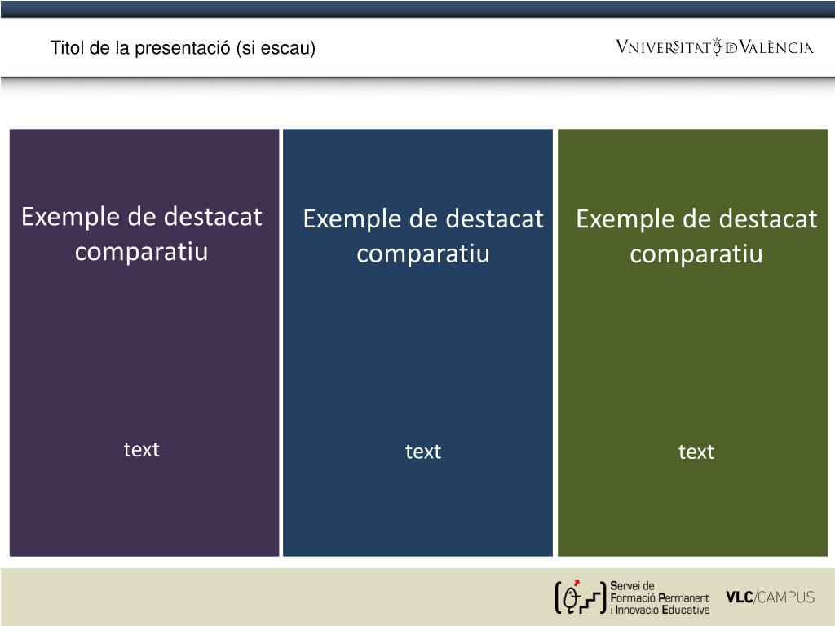Click the Servei de Formació Permanent logo icon
835x626 pixels.
tap(581, 597)
